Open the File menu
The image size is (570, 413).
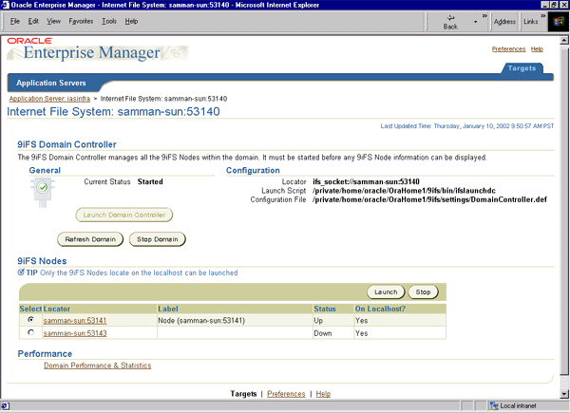(15, 21)
